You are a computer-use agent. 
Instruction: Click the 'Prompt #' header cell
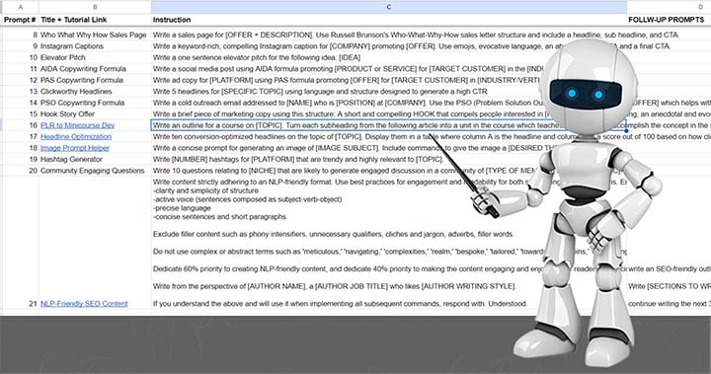tap(21, 20)
